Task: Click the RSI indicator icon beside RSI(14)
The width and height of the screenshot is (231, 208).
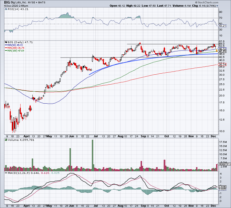Action: 6,9
